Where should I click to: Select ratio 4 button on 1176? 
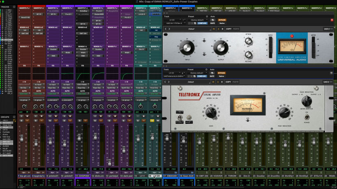pos(270,55)
